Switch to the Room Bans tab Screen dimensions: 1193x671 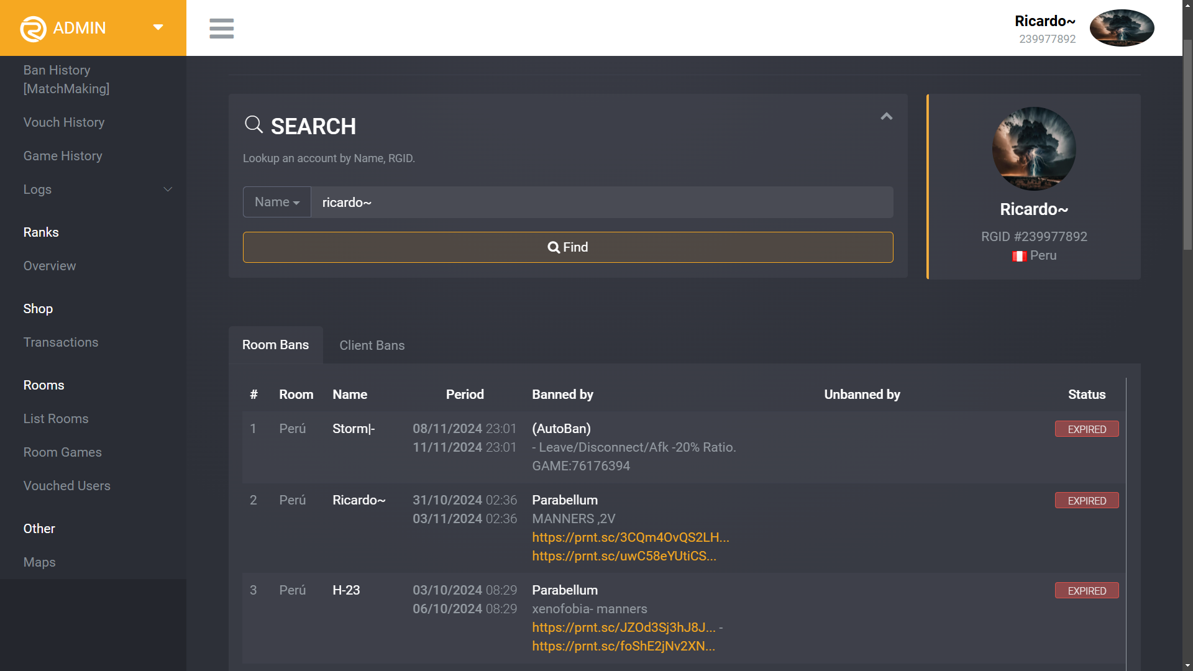tap(275, 345)
